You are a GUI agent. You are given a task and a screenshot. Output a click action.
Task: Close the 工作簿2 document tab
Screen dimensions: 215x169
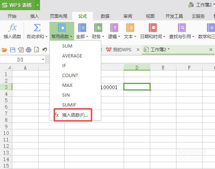tap(211, 50)
